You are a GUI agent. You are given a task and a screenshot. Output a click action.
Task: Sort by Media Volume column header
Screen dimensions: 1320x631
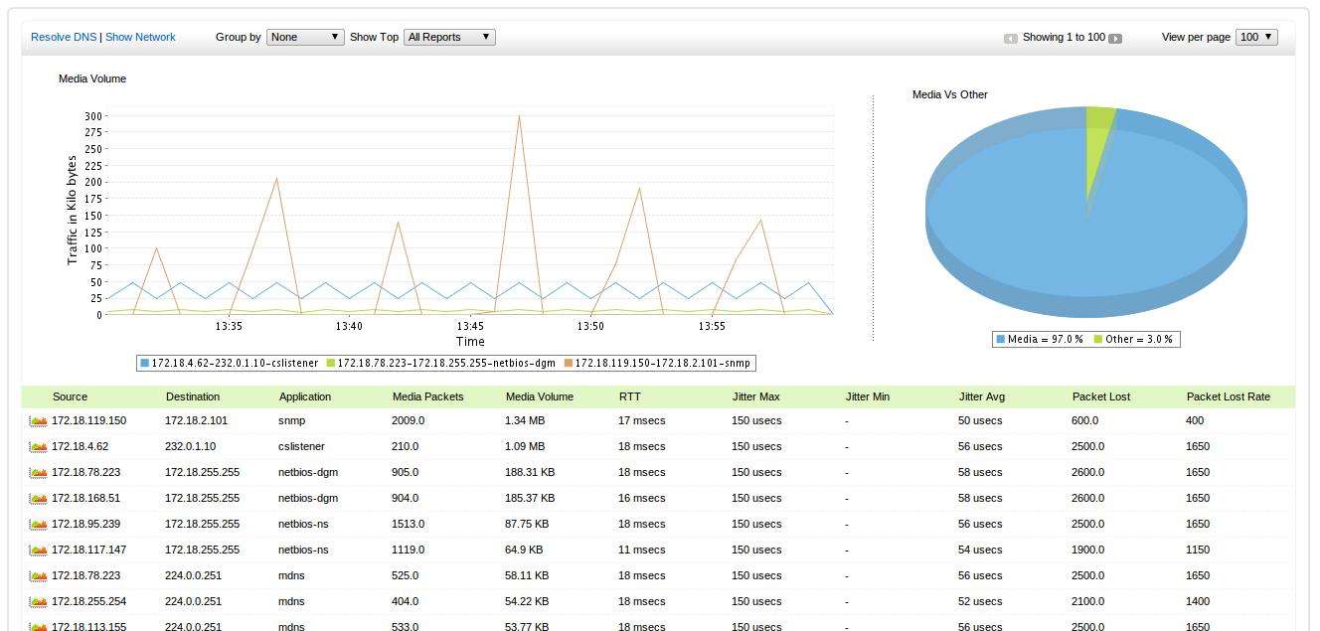539,396
